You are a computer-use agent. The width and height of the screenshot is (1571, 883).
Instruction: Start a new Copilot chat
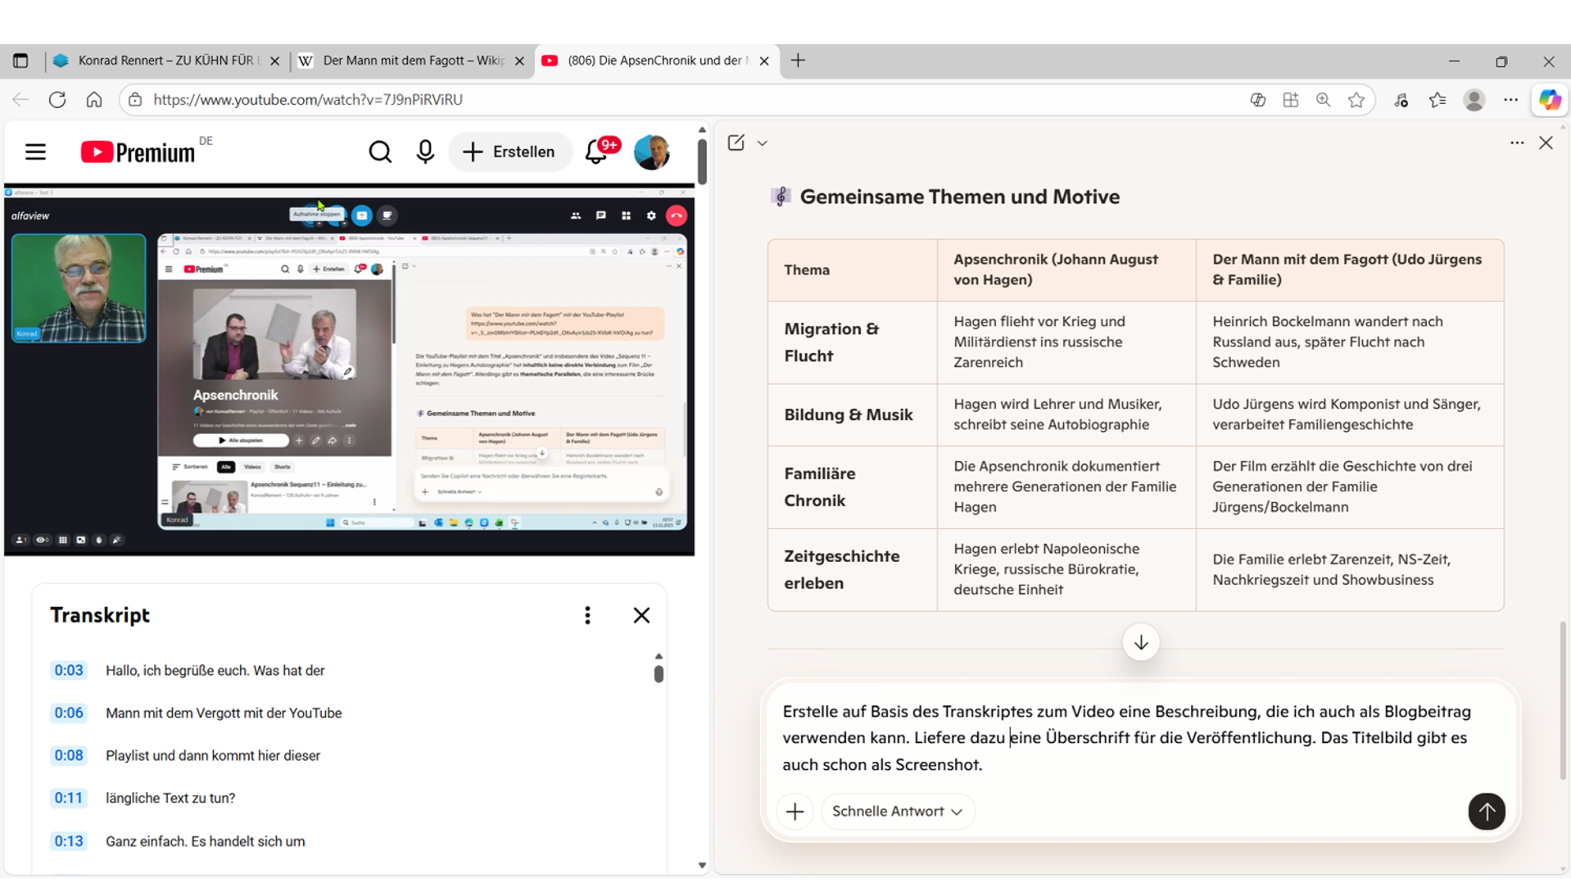[736, 143]
